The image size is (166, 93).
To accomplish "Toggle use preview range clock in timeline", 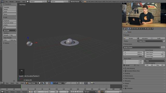I will 30,92.
